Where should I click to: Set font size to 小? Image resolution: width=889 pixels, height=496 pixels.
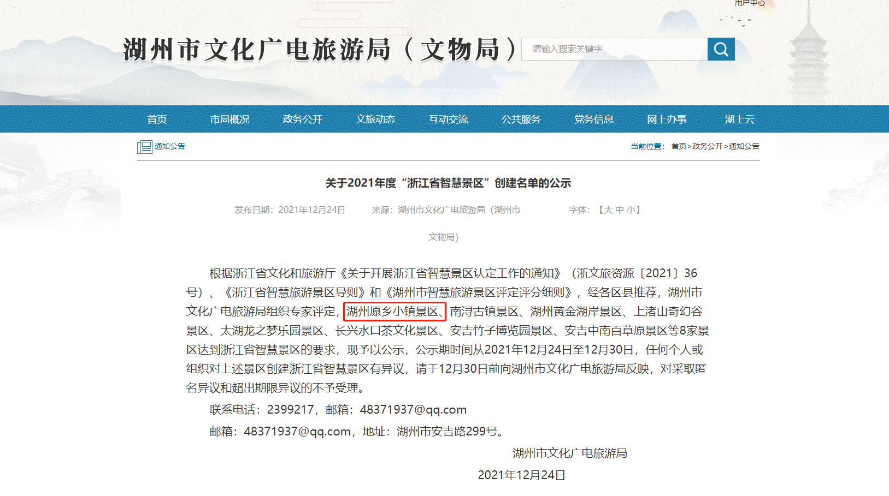[x=631, y=210]
